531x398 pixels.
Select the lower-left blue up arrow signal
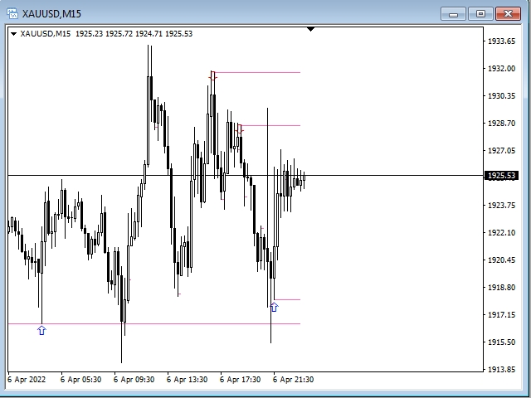click(x=41, y=330)
